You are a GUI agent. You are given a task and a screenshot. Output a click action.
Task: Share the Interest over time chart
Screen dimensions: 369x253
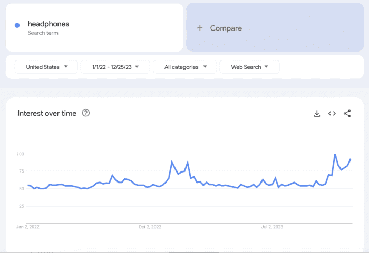(x=347, y=114)
